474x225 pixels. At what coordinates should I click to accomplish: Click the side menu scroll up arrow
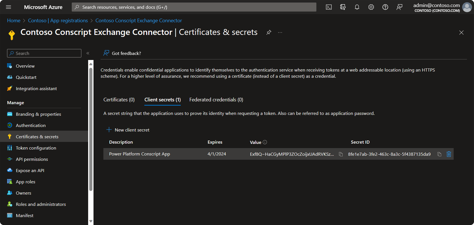pyautogui.click(x=91, y=64)
